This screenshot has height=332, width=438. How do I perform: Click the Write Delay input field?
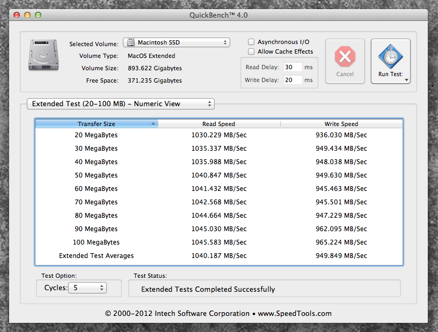293,80
